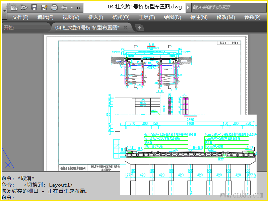Open the Undo history dropdown arrow

point(71,7)
